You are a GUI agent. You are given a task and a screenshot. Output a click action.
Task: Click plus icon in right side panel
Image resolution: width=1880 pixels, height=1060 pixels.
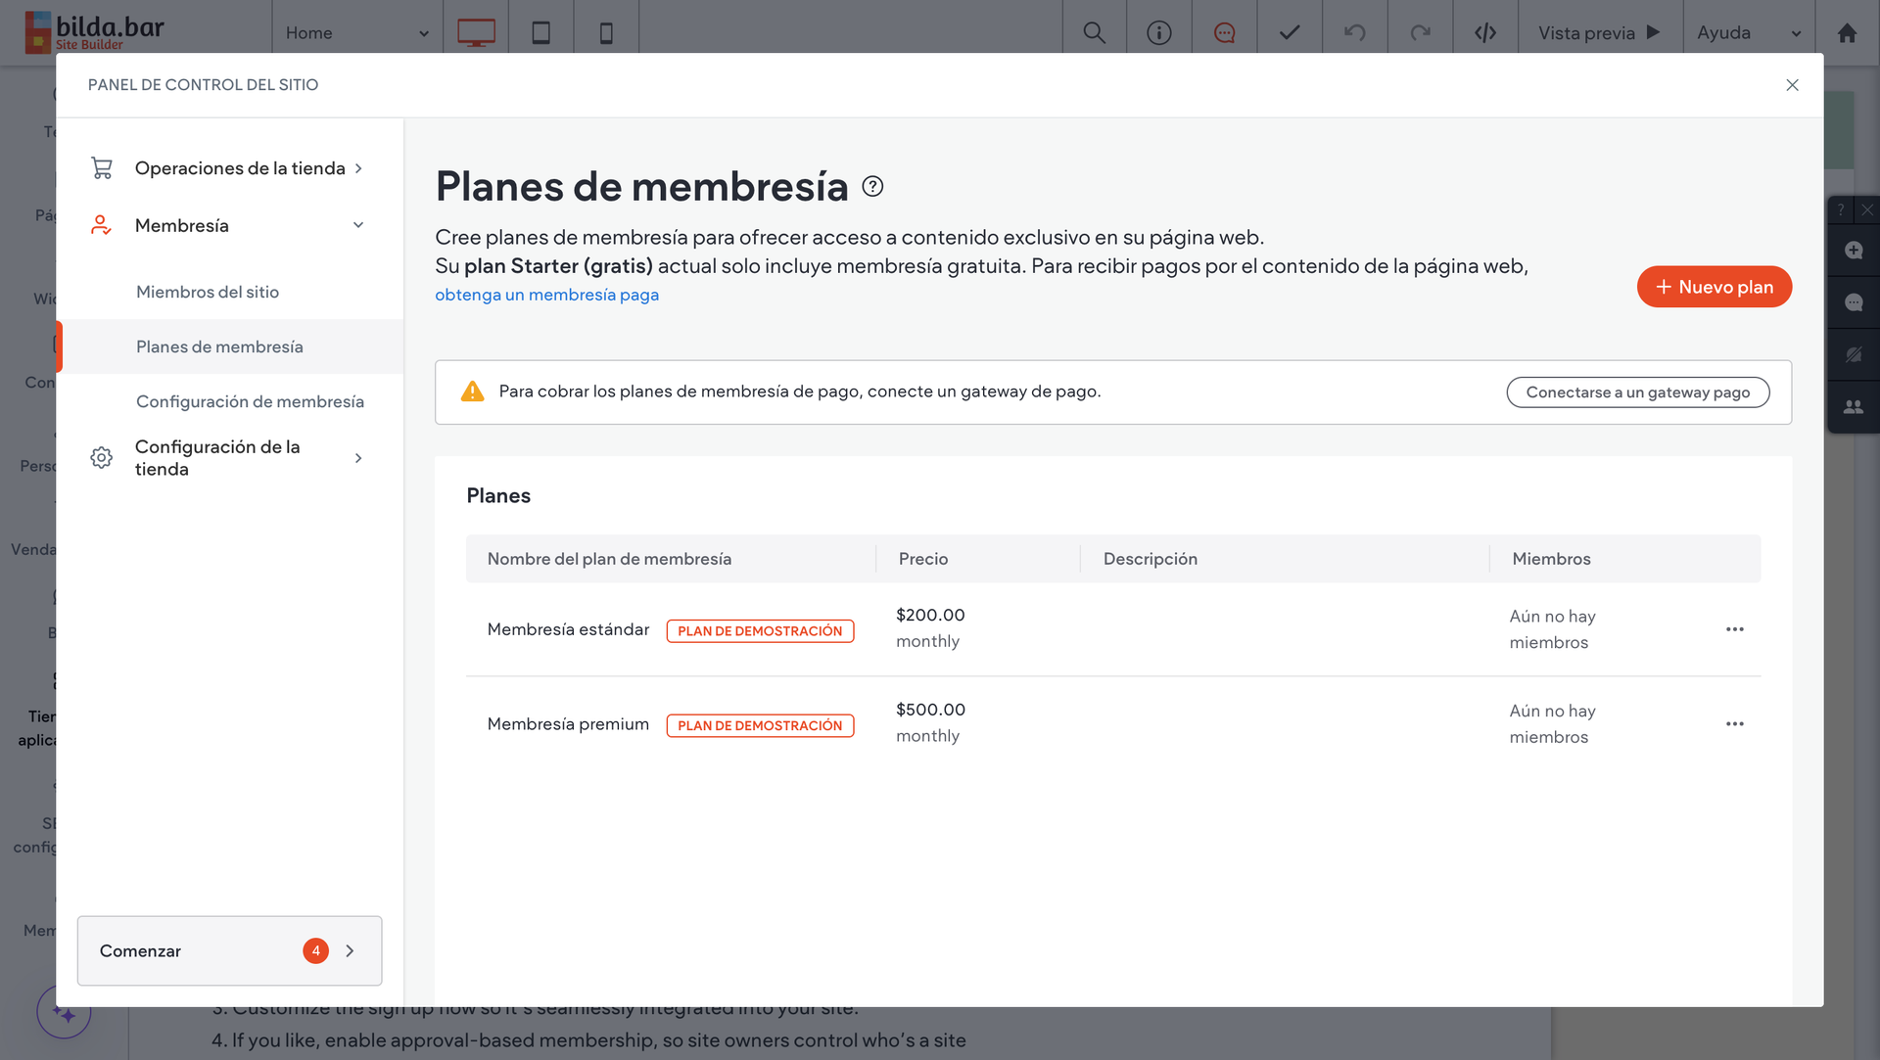tap(1854, 250)
